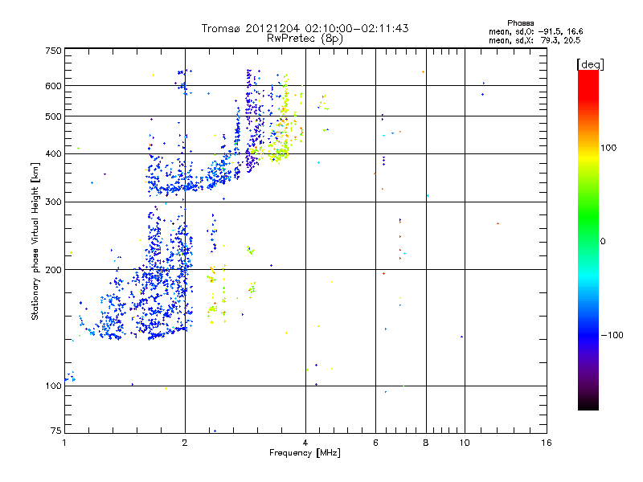Click the x-axis tick label '6'

pyautogui.click(x=375, y=443)
